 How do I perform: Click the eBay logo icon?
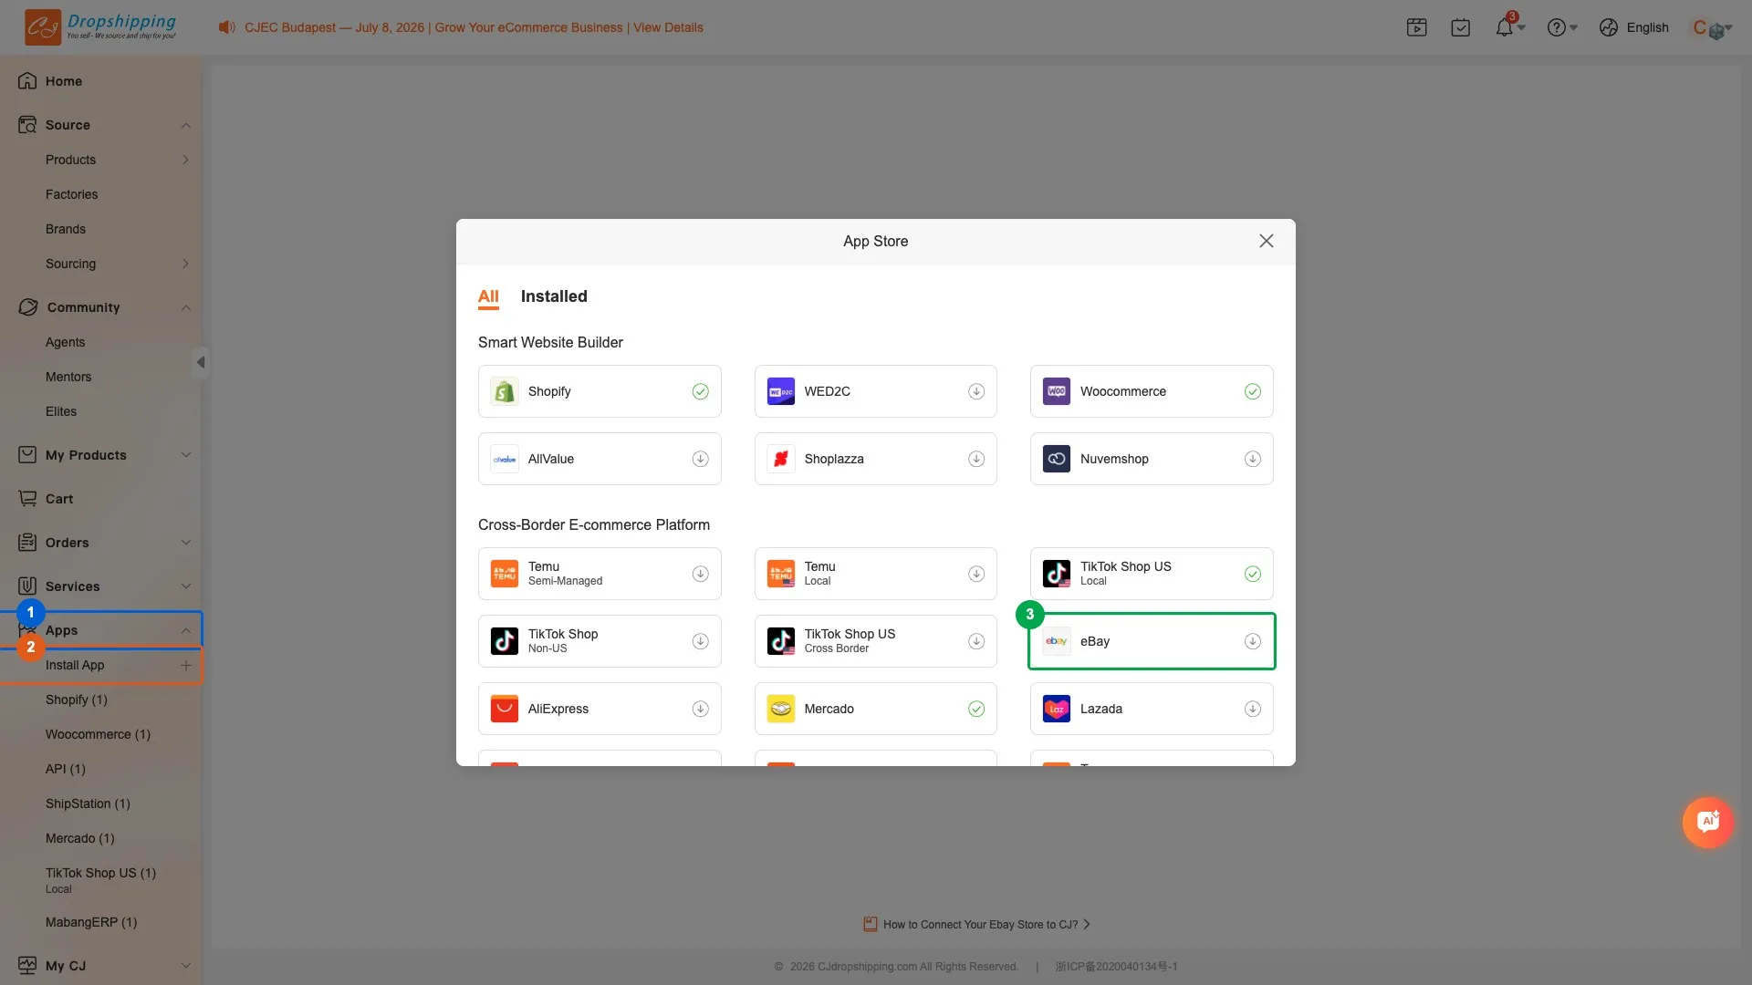[1057, 641]
